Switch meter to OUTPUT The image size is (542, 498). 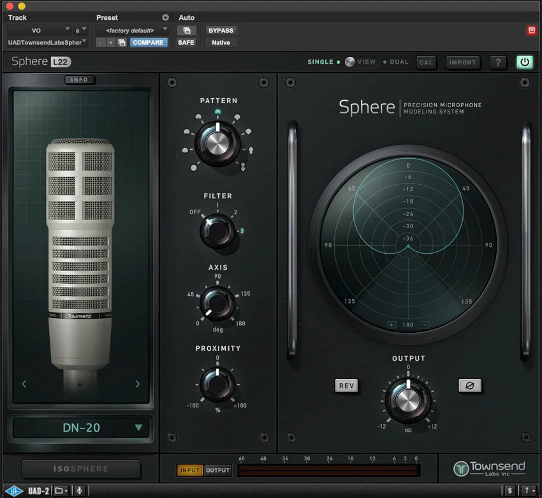point(217,471)
